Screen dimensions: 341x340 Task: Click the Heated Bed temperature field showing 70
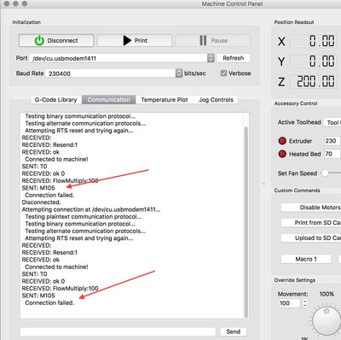[332, 154]
